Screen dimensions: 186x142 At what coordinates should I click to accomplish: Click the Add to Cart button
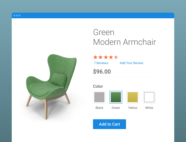click(110, 124)
